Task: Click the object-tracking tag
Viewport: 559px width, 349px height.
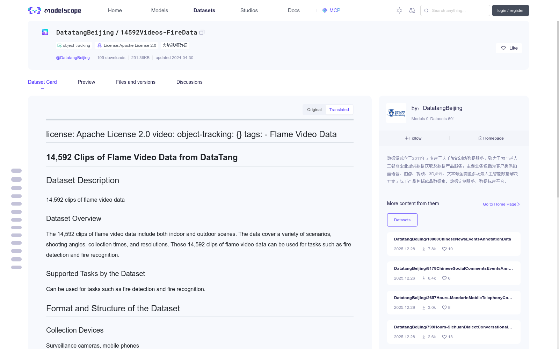Action: [x=74, y=45]
